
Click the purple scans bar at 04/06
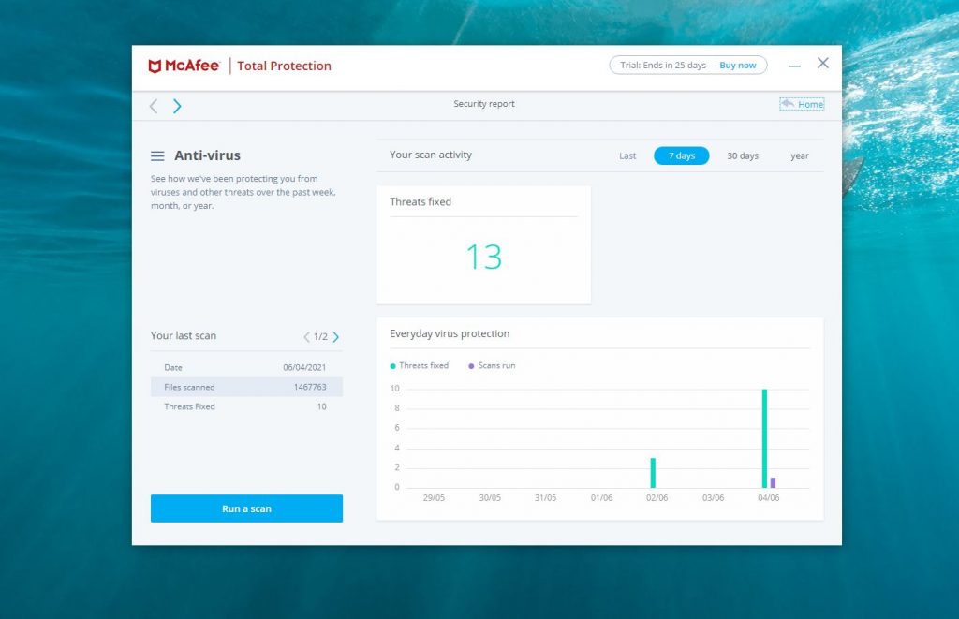(773, 482)
